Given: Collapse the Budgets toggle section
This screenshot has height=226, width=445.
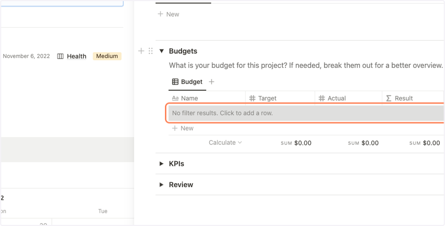Looking at the screenshot, I should [x=161, y=51].
